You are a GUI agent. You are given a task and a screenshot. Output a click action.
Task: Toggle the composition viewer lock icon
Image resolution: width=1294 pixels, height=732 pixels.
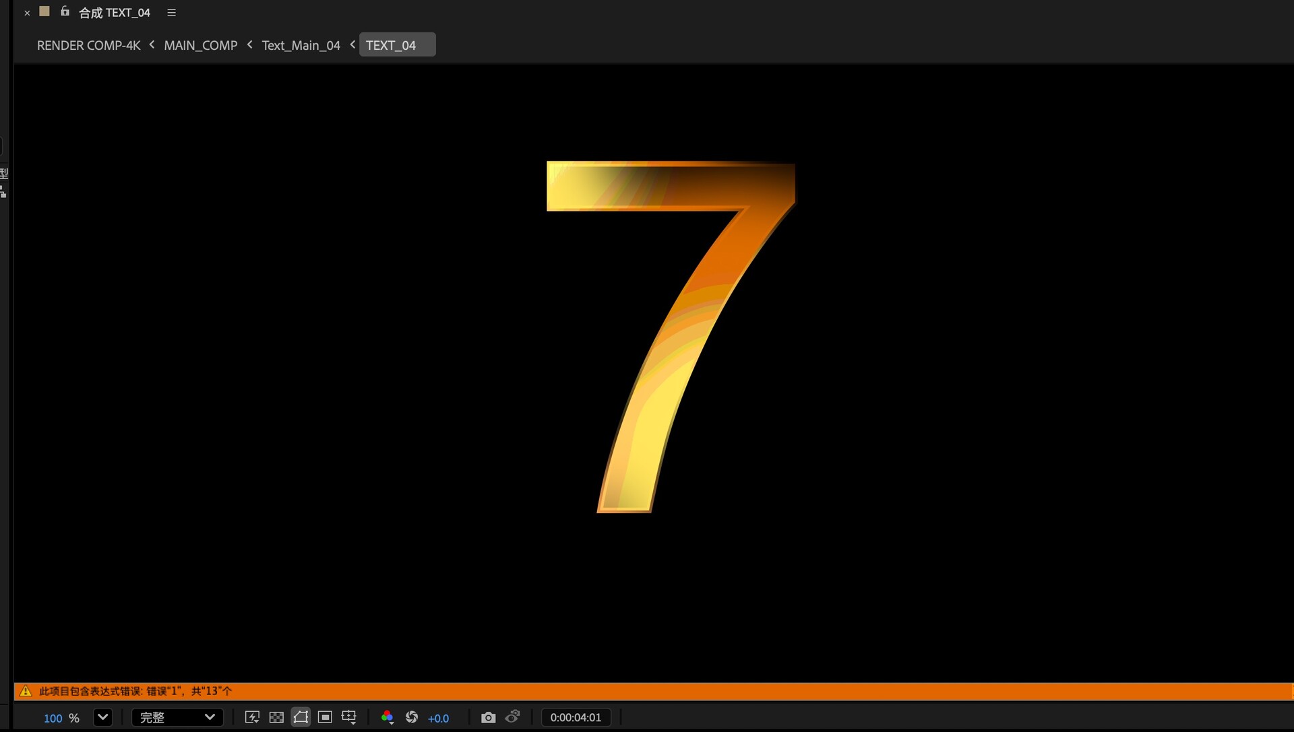[65, 11]
